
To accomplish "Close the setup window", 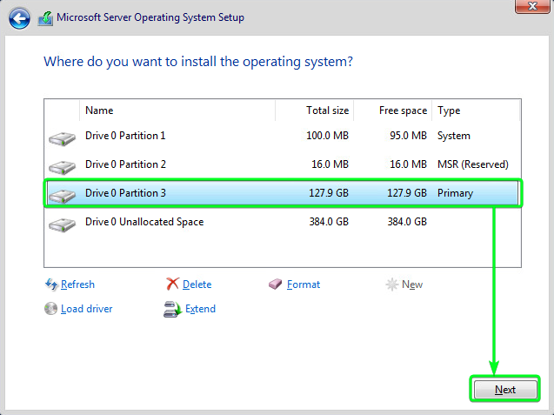I will click(x=532, y=6).
